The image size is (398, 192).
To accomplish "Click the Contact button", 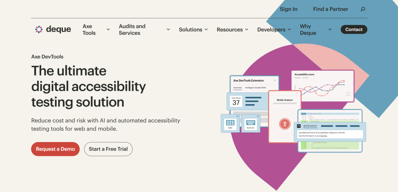I will 354,29.
